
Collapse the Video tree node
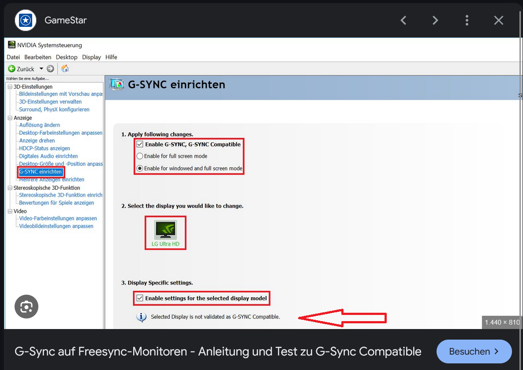click(x=10, y=211)
